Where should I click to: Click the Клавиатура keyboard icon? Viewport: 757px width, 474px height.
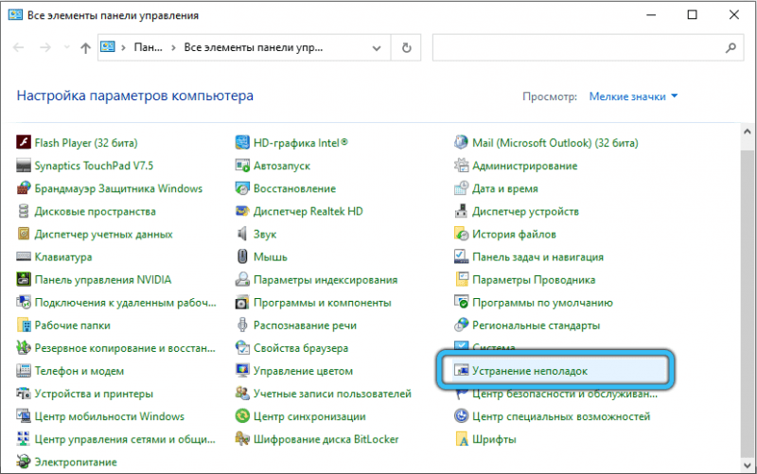23,256
